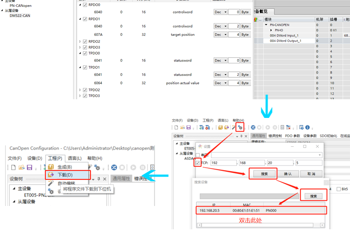The height and width of the screenshot is (233, 350).
Task: Click the horizontal scrollbar in device list
Action: coord(261,226)
